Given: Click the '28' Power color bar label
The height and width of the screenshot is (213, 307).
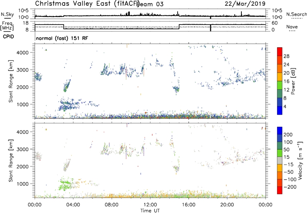Looking at the screenshot, I should click(x=286, y=56).
